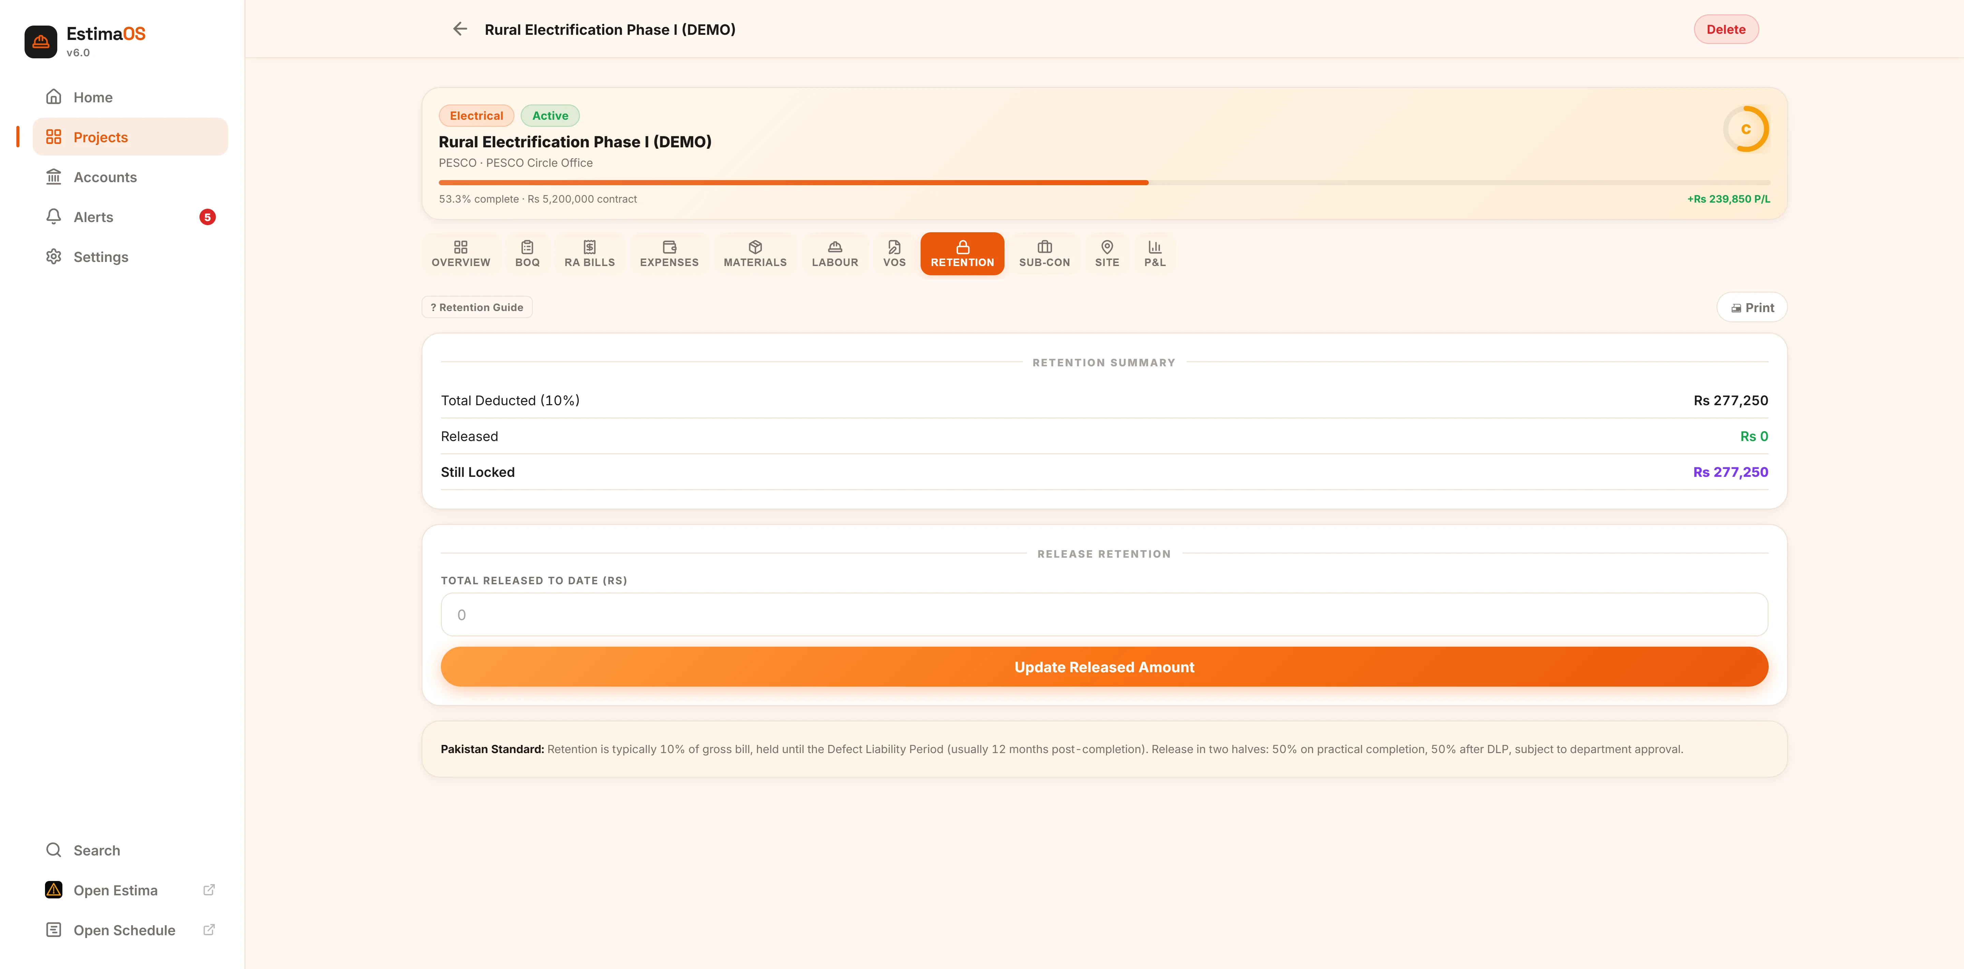Click the Home house icon in sidebar
The width and height of the screenshot is (1964, 969).
pyautogui.click(x=54, y=97)
